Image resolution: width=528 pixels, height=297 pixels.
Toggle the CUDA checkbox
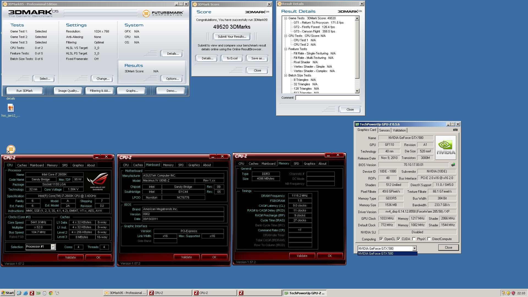click(398, 239)
